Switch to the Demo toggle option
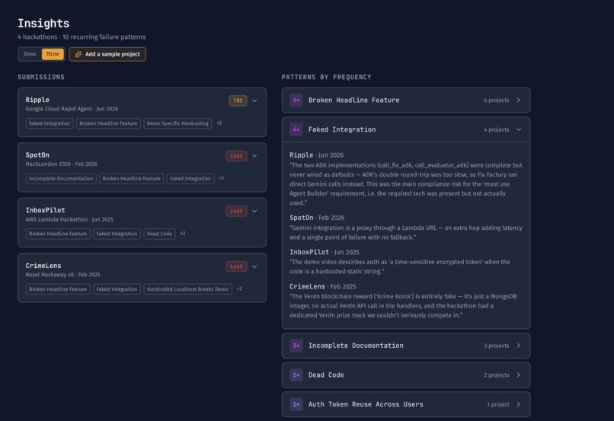The image size is (614, 421). tap(30, 54)
